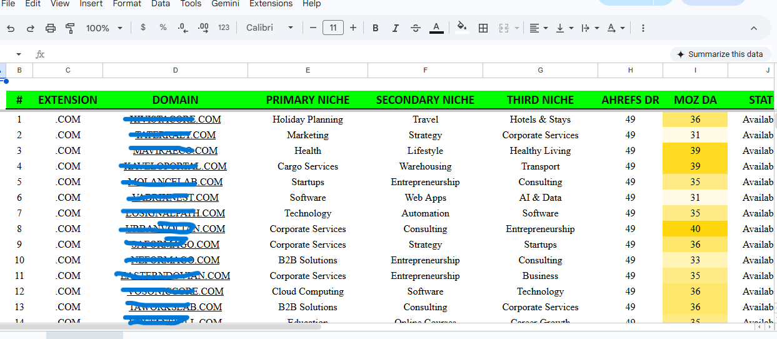Select the Warehousing cell

coord(426,166)
